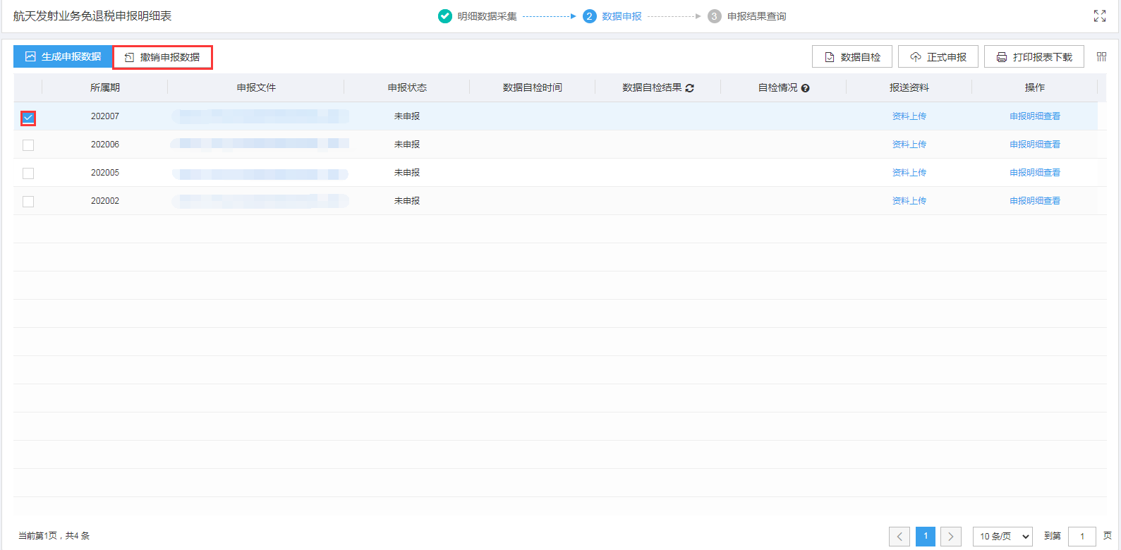The height and width of the screenshot is (550, 1121).
Task: Click the refresh icon beside 数据自检结果
Action: click(x=689, y=88)
